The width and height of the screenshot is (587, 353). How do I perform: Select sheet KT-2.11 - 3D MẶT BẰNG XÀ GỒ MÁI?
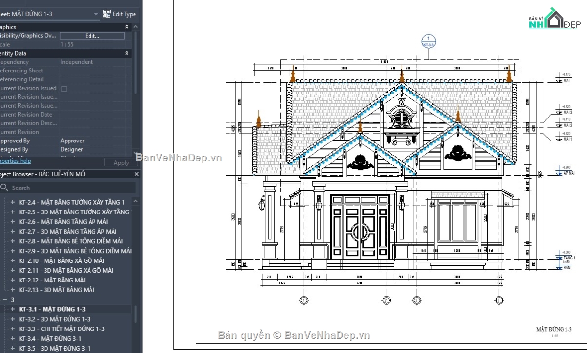coord(66,271)
